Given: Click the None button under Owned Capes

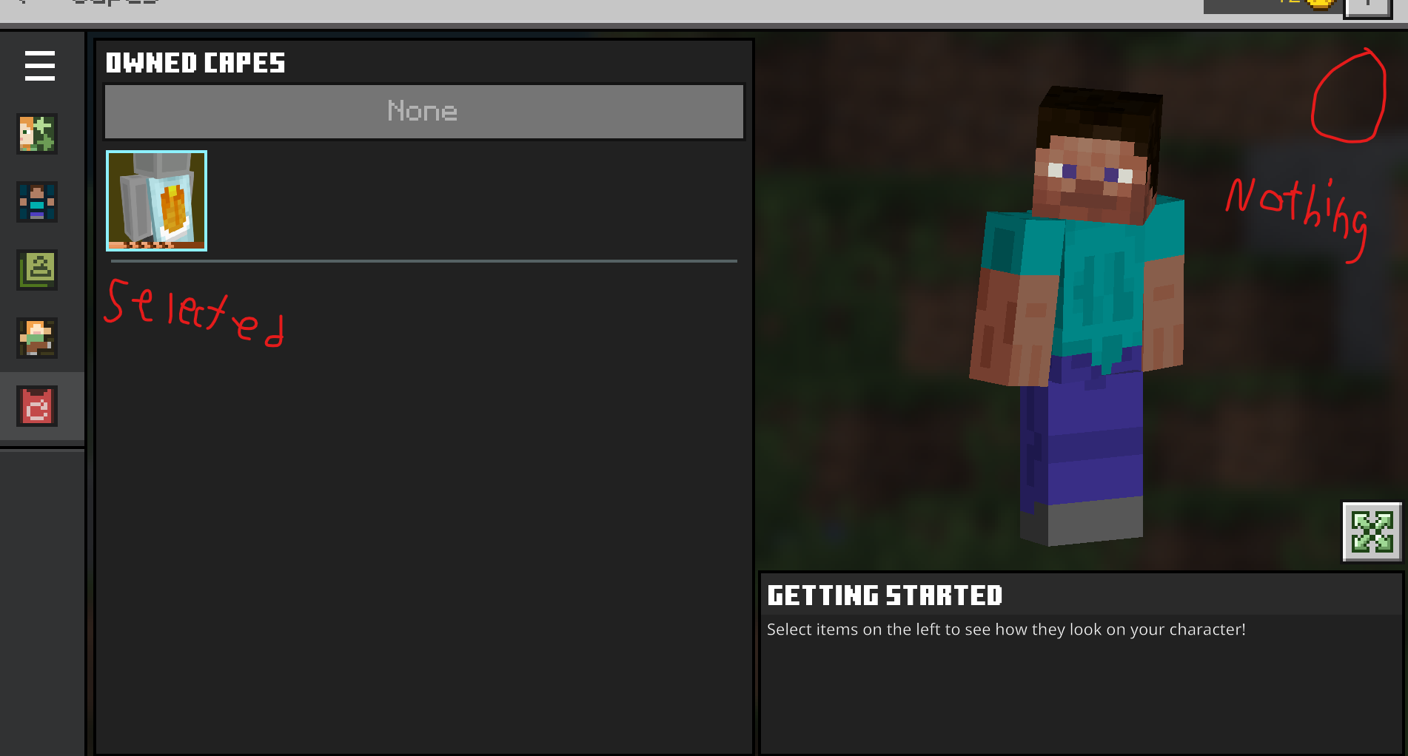Looking at the screenshot, I should (x=424, y=112).
